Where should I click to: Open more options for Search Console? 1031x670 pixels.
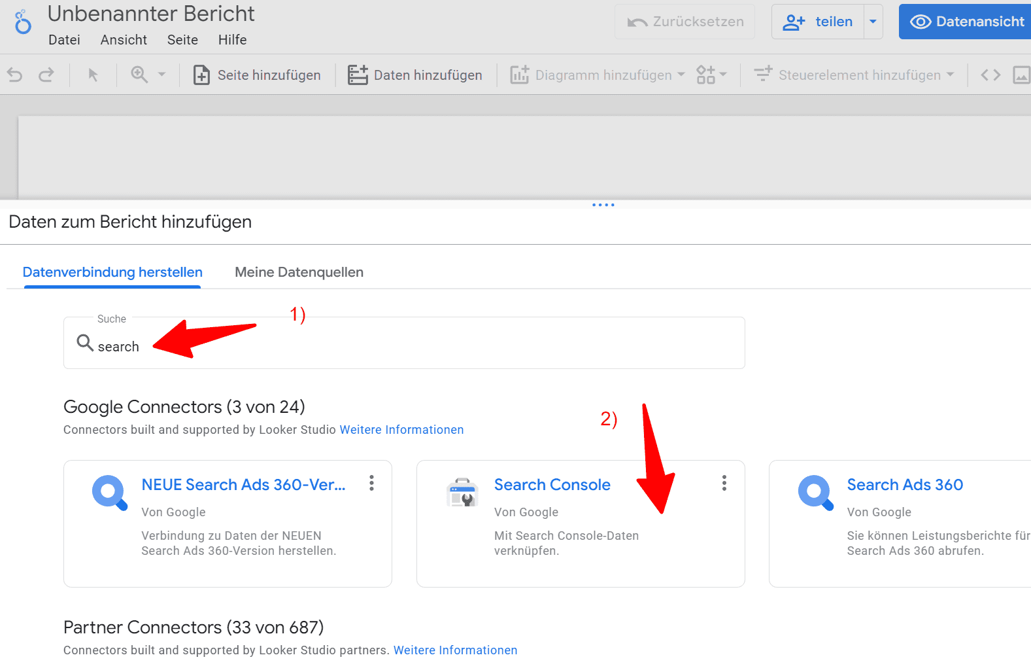[x=724, y=483]
